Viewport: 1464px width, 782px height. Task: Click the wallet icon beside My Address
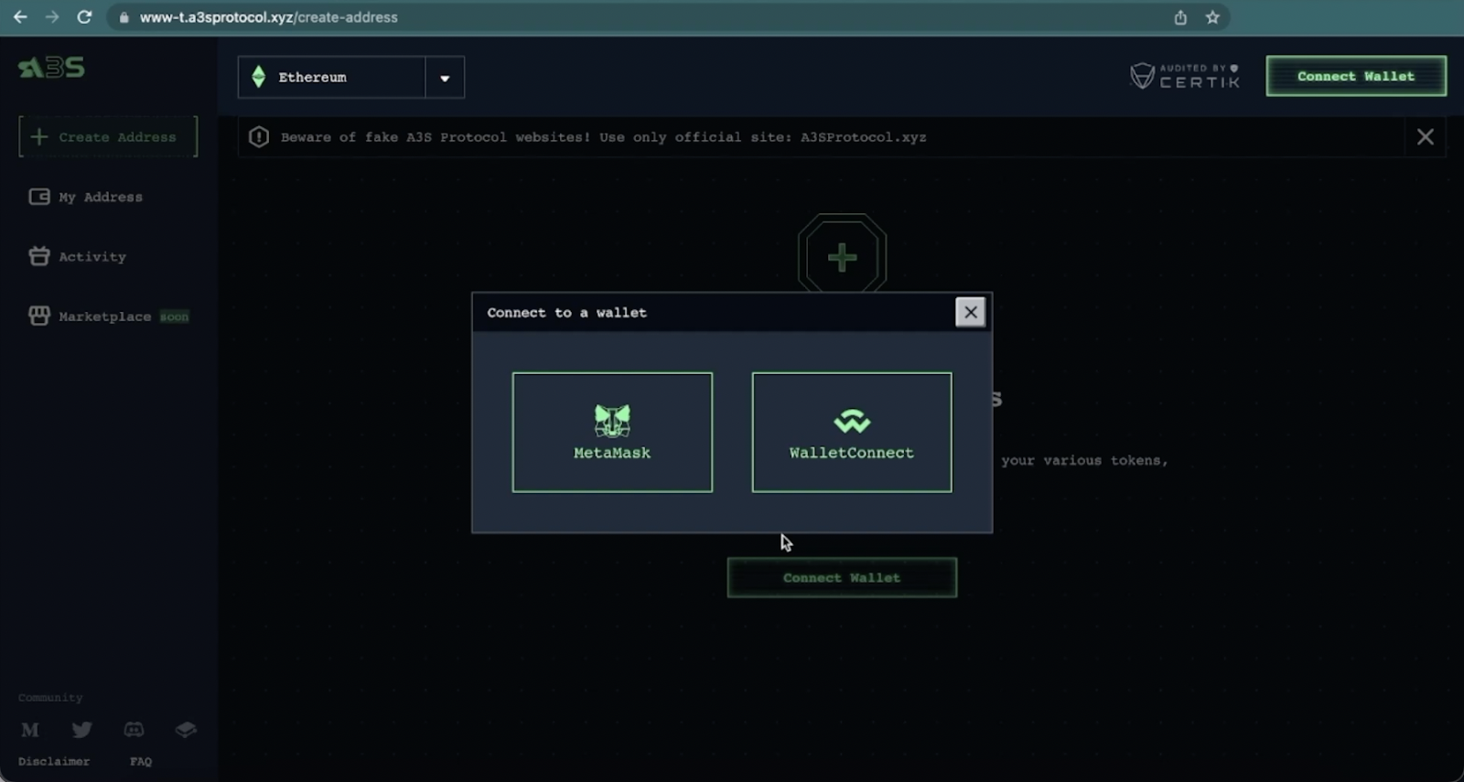(39, 197)
